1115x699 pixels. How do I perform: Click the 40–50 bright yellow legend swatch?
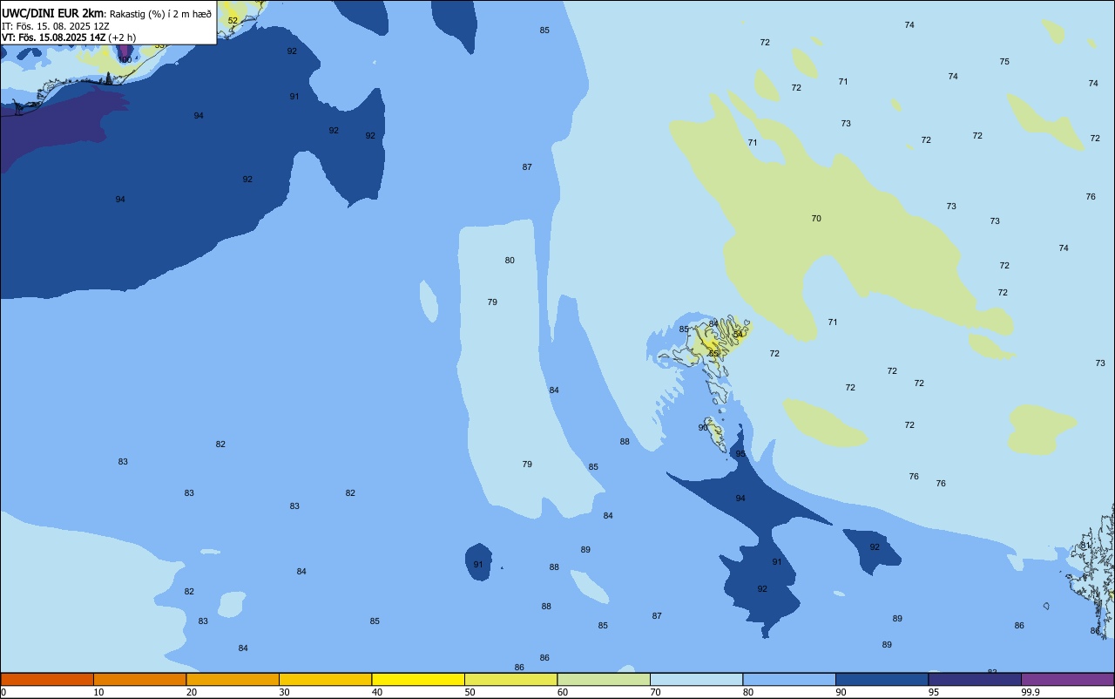pos(418,679)
